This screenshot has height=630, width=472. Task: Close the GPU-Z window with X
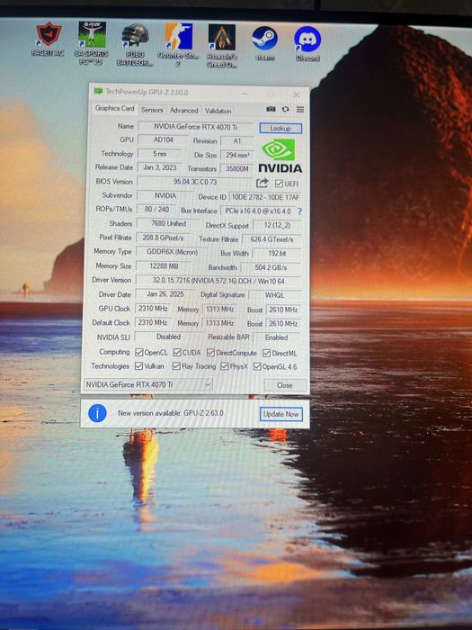coord(297,94)
